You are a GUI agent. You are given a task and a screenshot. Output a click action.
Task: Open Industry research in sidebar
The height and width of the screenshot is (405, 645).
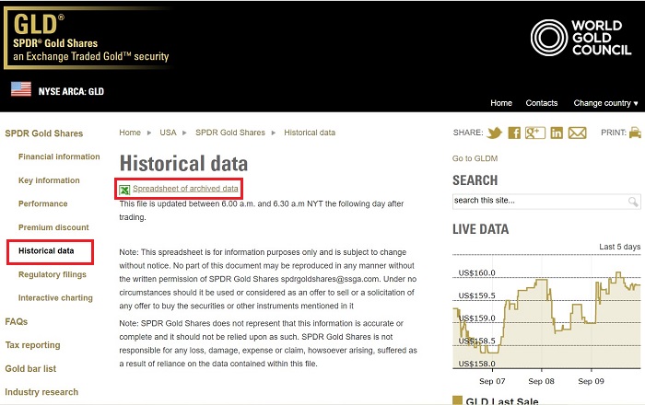point(41,392)
